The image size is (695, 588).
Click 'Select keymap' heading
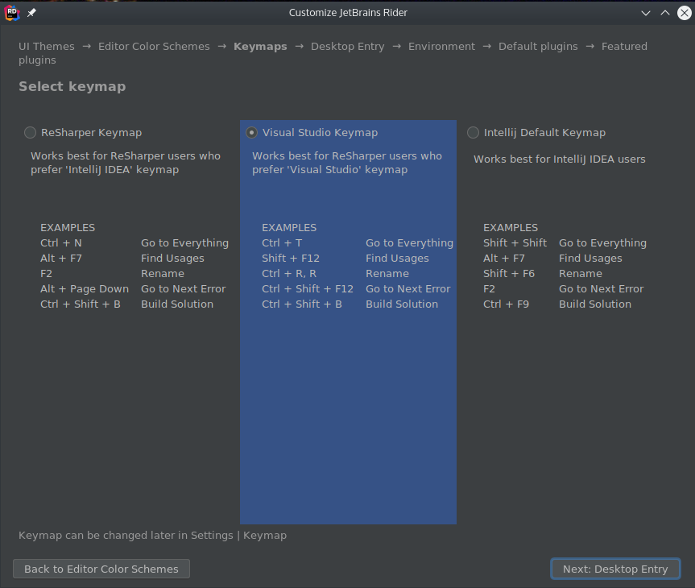(72, 86)
